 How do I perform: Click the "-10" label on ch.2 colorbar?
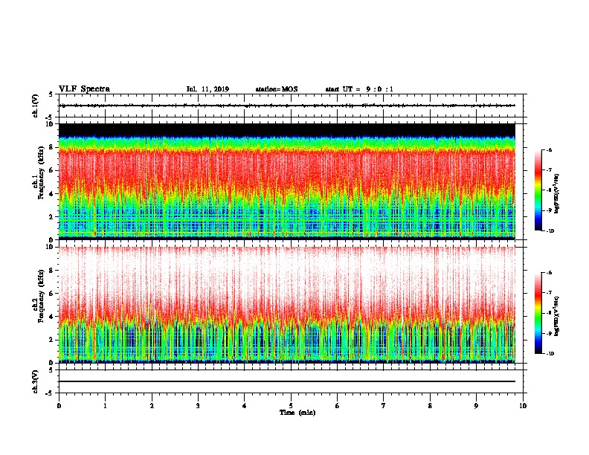550,354
